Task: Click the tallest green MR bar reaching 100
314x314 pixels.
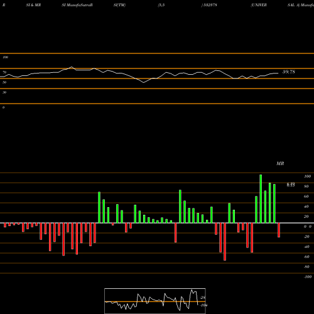Action: click(x=261, y=198)
